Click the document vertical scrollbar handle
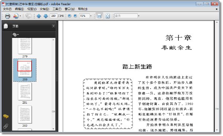The width and height of the screenshot is (223, 136). pos(217,109)
